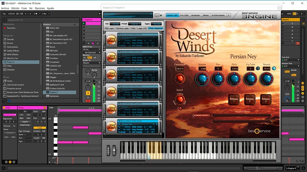The width and height of the screenshot is (307, 172).
Task: Select the Plug-ins category
Action: [x=21, y=62]
